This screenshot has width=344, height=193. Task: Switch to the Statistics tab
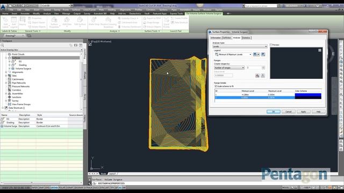click(246, 38)
